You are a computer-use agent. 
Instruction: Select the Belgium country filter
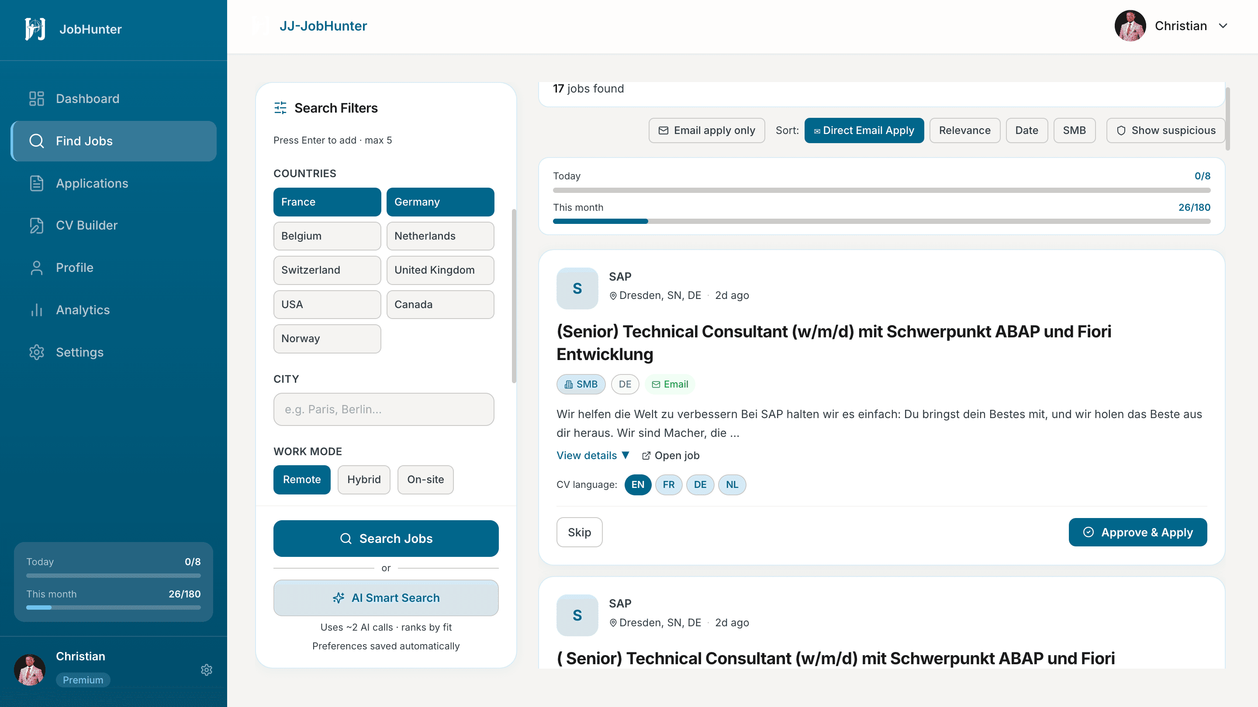[x=327, y=236]
